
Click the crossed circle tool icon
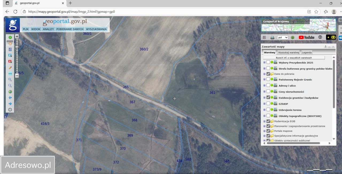pyautogui.click(x=10, y=110)
